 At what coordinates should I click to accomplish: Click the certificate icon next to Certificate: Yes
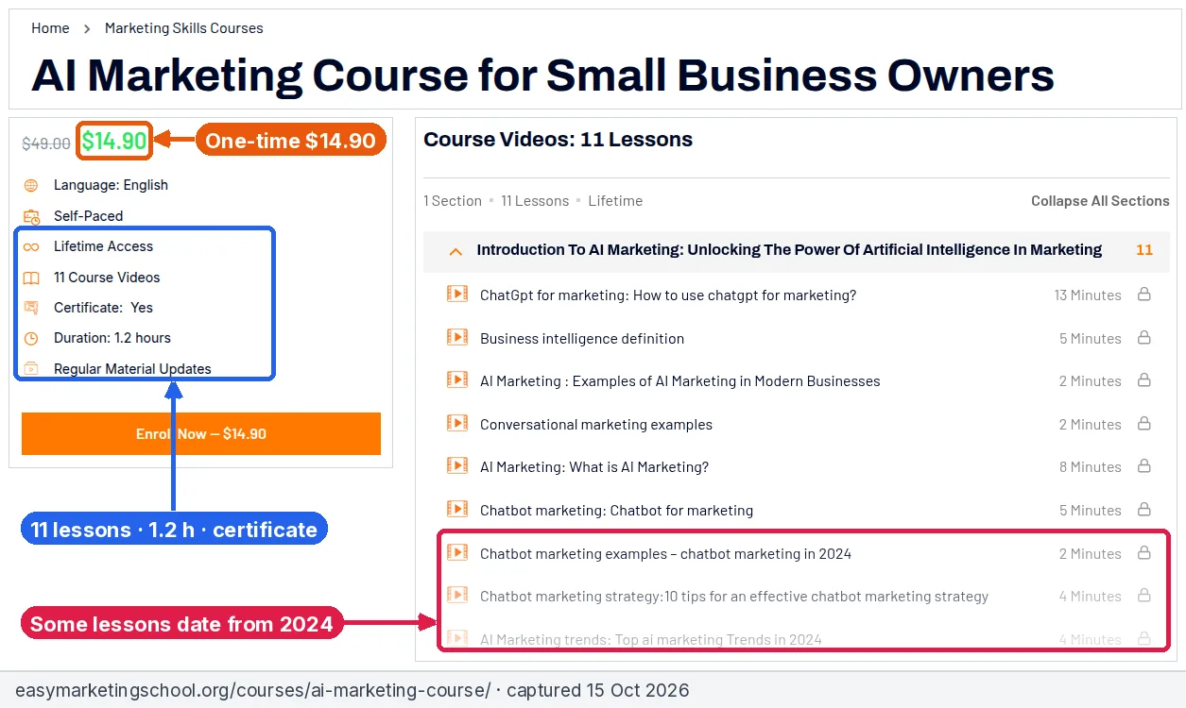pos(31,308)
